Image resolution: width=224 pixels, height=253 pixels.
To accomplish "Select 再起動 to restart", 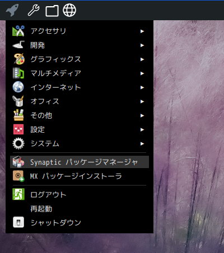I will (80, 209).
